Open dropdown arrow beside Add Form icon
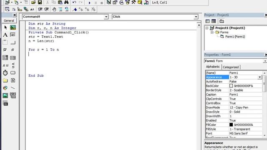The height and width of the screenshot is (150, 267). click(x=21, y=2)
